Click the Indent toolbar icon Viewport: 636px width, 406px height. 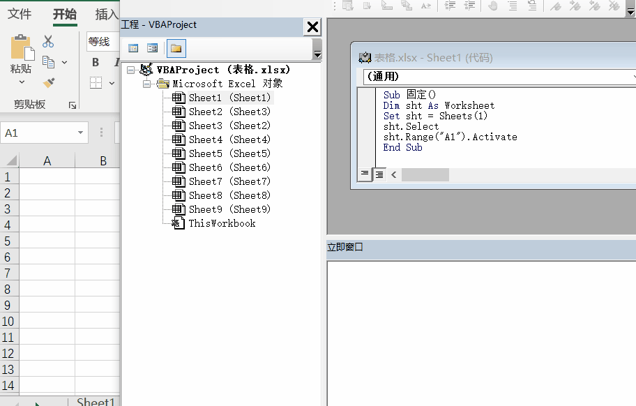pyautogui.click(x=450, y=6)
